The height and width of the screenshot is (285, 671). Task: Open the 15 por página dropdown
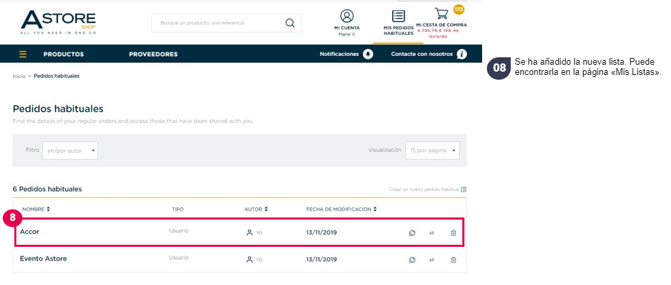[432, 151]
